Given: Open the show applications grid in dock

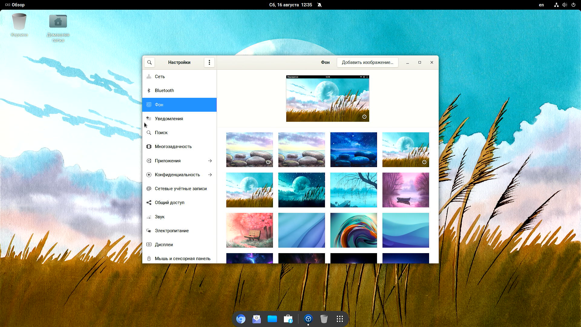Looking at the screenshot, I should point(340,319).
